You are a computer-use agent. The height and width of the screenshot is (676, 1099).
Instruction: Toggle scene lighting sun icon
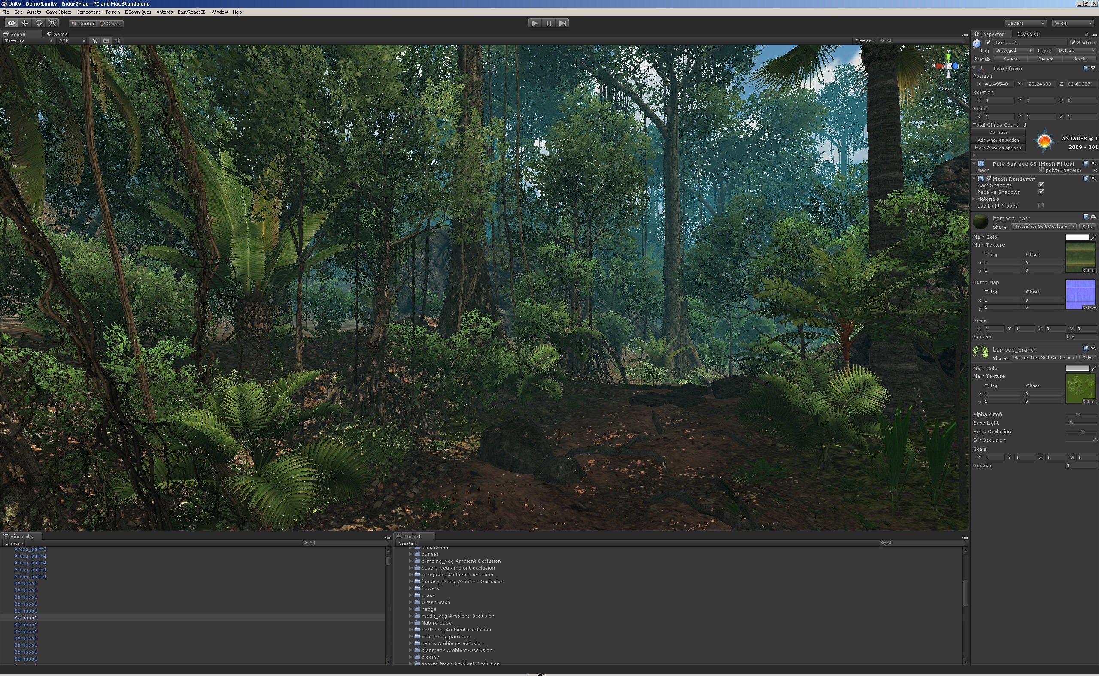click(94, 41)
